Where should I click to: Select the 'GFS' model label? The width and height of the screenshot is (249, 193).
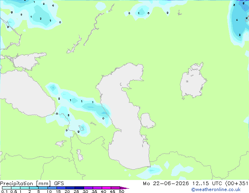pos(59,184)
